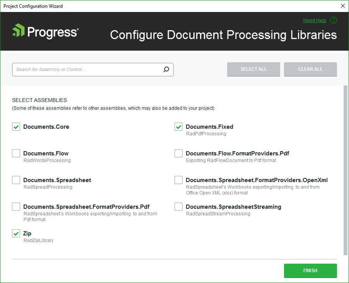
Task: Click the help question mark icon
Action: pyautogui.click(x=334, y=20)
